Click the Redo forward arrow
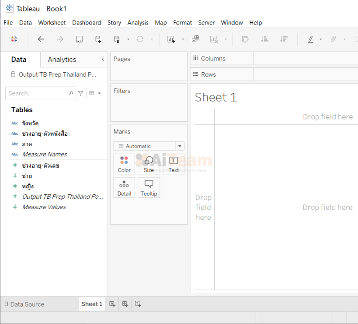Image resolution: width=358 pixels, height=324 pixels. coord(60,39)
